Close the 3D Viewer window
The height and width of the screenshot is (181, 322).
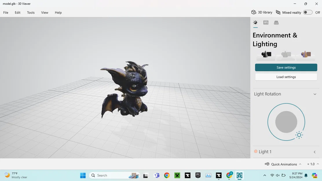(316, 4)
